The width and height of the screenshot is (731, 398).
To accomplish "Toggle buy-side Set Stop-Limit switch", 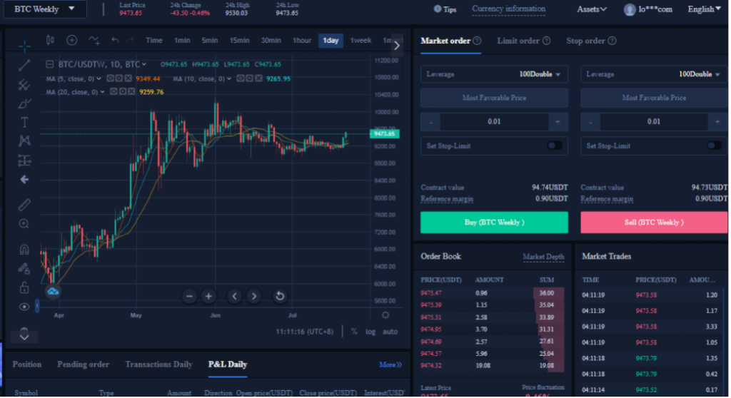I will click(554, 146).
